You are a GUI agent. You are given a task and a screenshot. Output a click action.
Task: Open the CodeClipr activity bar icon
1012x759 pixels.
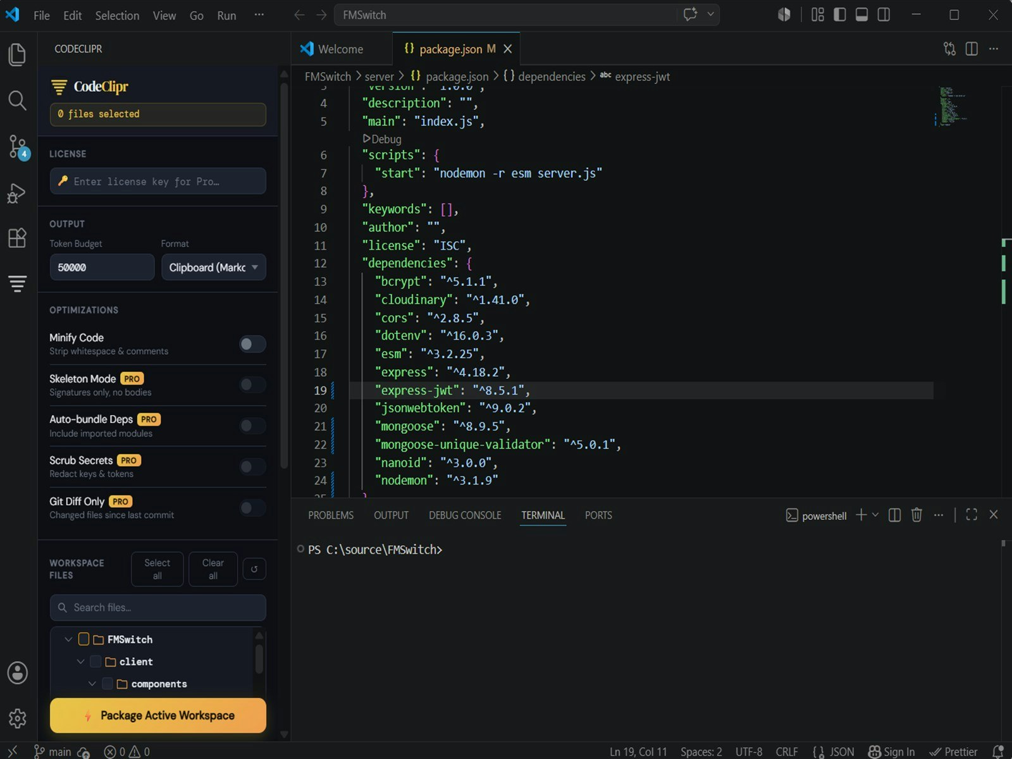point(17,284)
